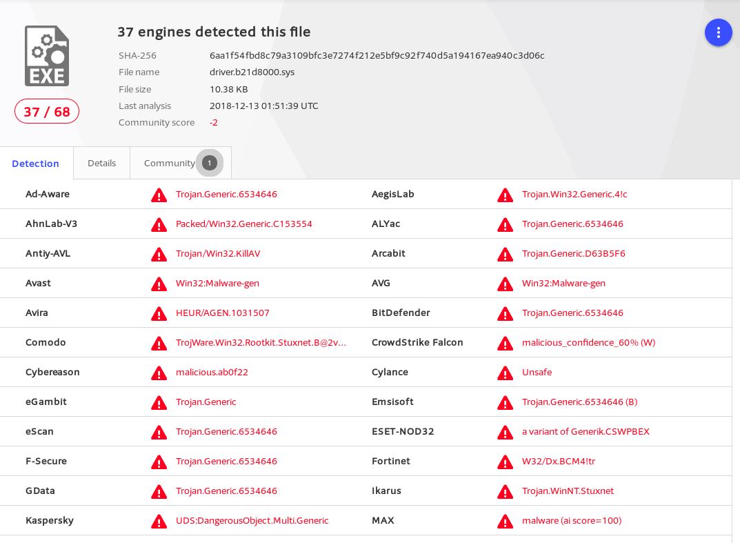Click the EXE file type icon
The height and width of the screenshot is (543, 740).
(x=47, y=56)
